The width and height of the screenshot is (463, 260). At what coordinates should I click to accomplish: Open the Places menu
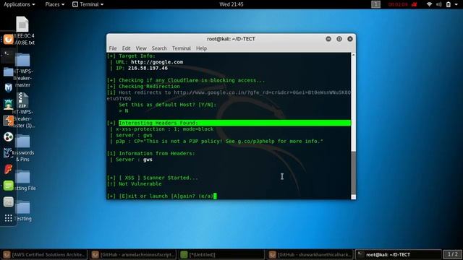(x=55, y=4)
